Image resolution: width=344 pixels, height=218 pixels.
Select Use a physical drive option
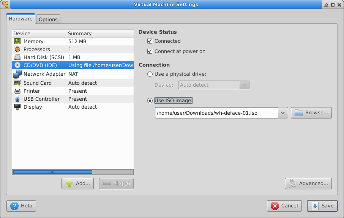[150, 74]
